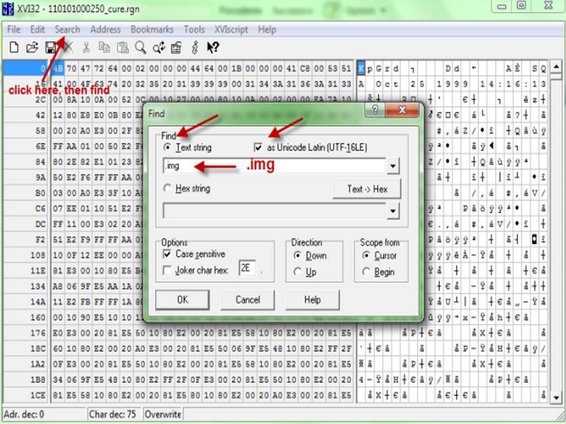The height and width of the screenshot is (424, 566).
Task: Select Up direction radio button
Action: [x=297, y=271]
